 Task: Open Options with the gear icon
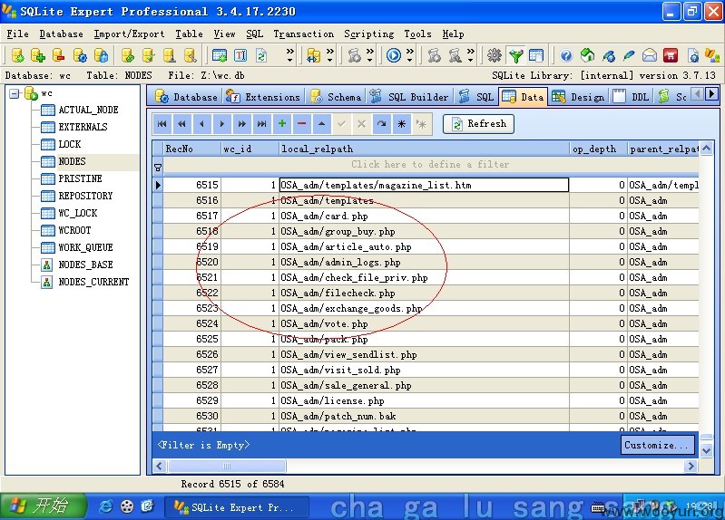pos(495,55)
